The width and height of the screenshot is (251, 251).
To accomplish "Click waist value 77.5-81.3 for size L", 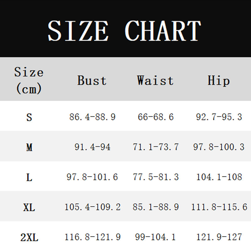I will (156, 177).
